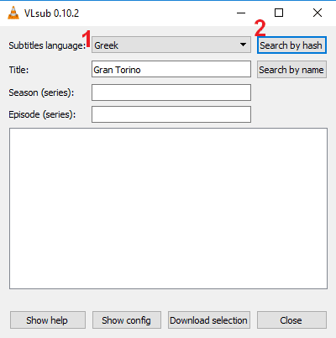Click inside the Season (series) input box
This screenshot has height=338, width=336.
click(171, 92)
